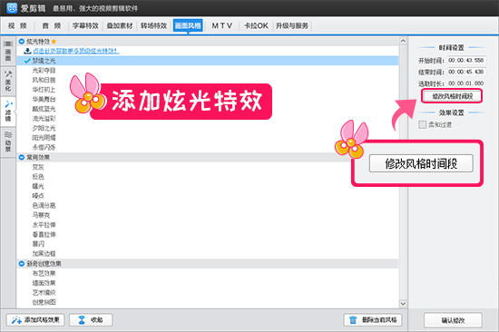Select the 墙面效果 effect
This screenshot has width=499, height=332.
(x=44, y=283)
